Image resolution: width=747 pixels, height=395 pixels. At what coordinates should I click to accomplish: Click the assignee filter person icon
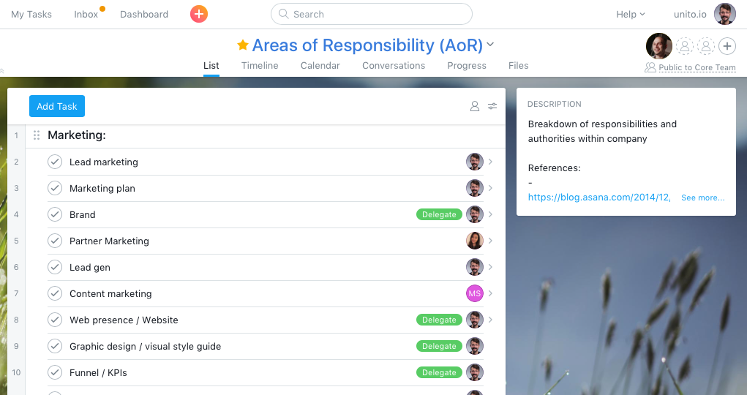(x=474, y=106)
